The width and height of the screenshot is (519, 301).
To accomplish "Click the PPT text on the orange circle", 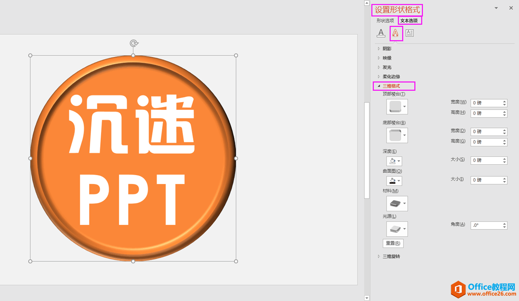I will 132,200.
